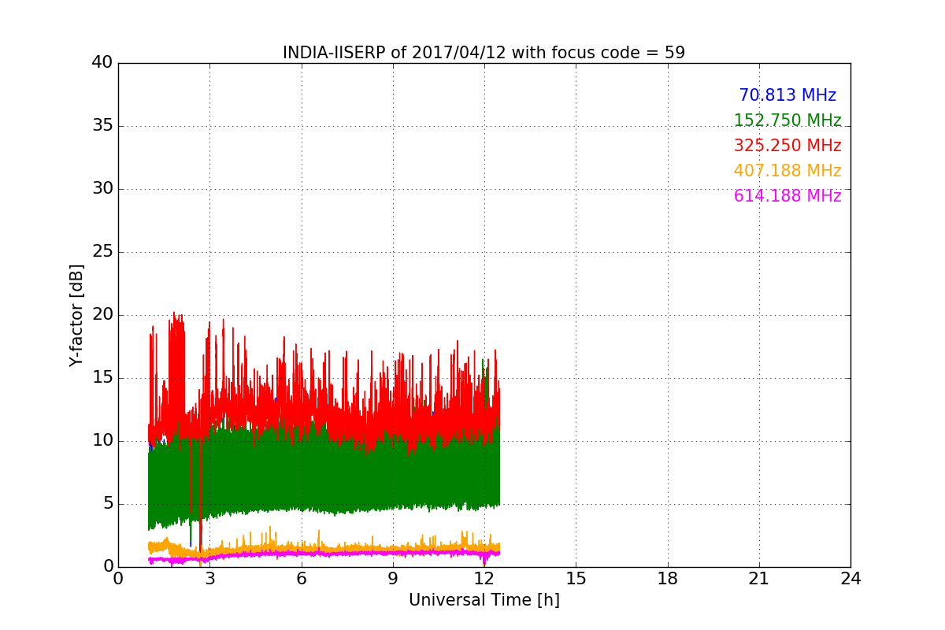Click the Y-factor [dB] axis label
The image size is (945, 630).
(76, 315)
